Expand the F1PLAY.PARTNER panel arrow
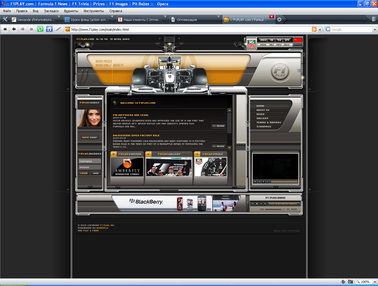This screenshot has width=378, height=286. [114, 154]
